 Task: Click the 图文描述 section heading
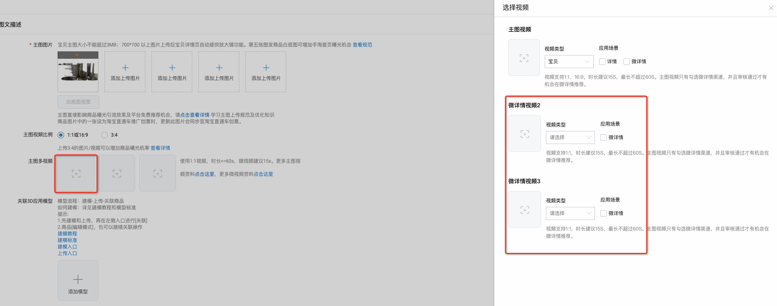click(11, 24)
